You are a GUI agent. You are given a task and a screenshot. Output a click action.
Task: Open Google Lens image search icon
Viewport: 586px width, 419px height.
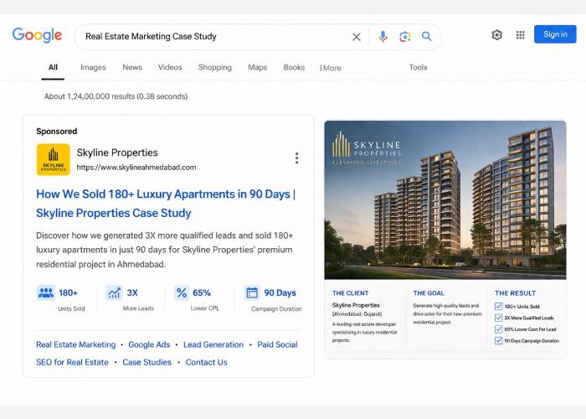(x=404, y=36)
